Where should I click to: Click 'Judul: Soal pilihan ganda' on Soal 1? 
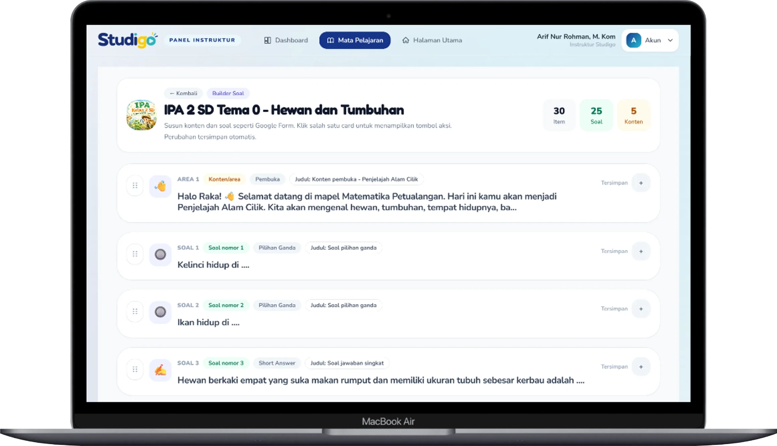[x=343, y=248]
